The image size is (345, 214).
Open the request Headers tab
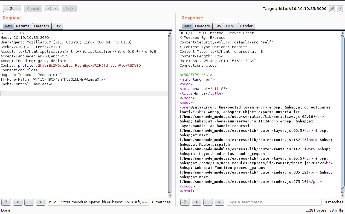(x=42, y=26)
